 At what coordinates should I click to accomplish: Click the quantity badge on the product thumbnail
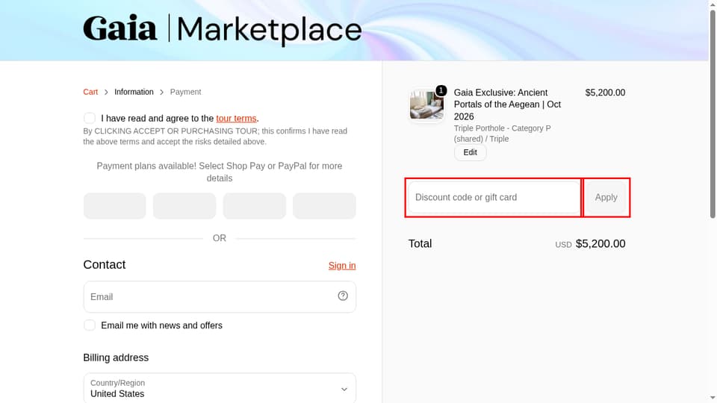pos(441,90)
